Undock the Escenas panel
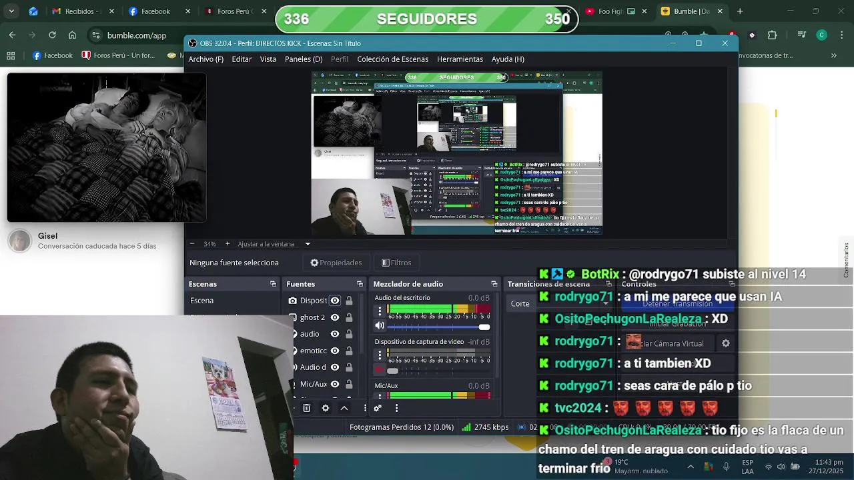Viewport: 854px width, 480px height. coord(273,284)
